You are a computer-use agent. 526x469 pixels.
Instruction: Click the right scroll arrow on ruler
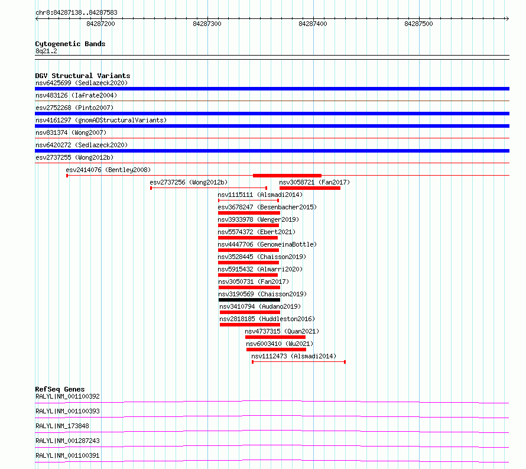(x=507, y=19)
